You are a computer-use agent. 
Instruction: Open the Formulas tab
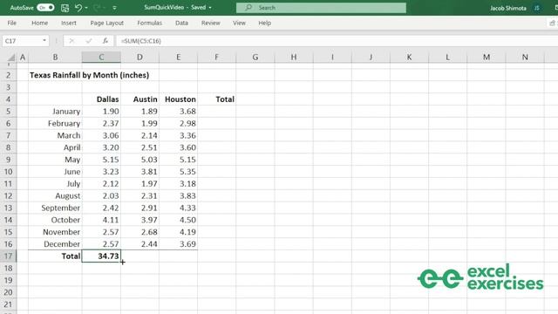[149, 23]
